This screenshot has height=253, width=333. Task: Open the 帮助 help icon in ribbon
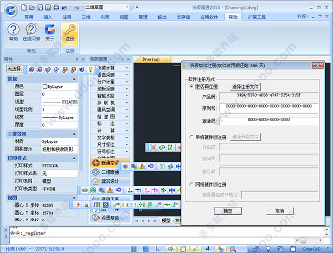pyautogui.click(x=13, y=33)
